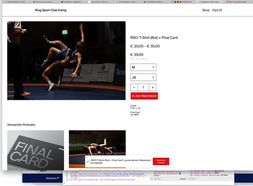Open the size dropdown showing M
Image resolution: width=253 pixels, height=186 pixels.
click(143, 67)
